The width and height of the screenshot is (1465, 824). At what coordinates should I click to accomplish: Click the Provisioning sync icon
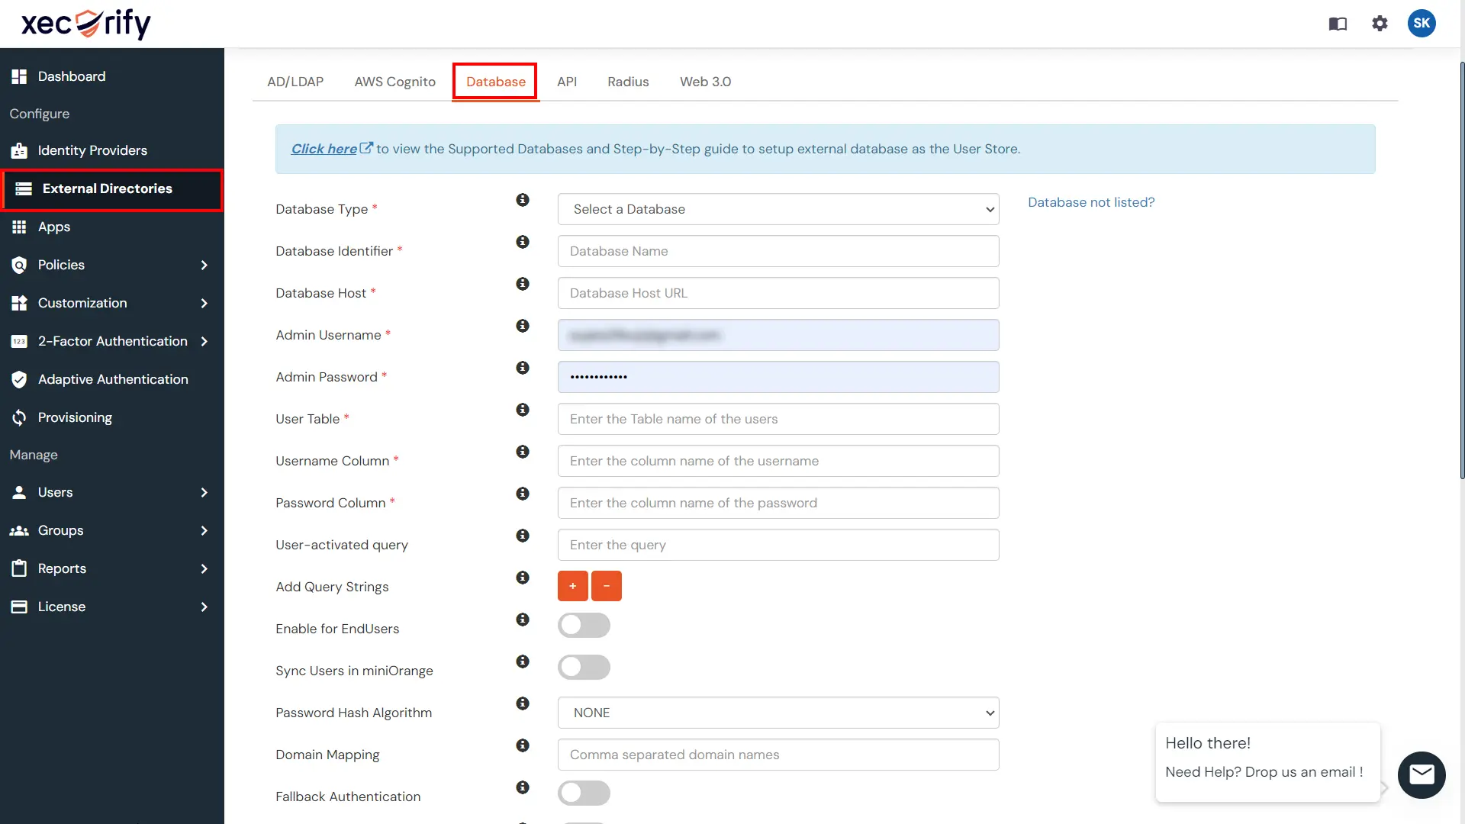pos(19,417)
